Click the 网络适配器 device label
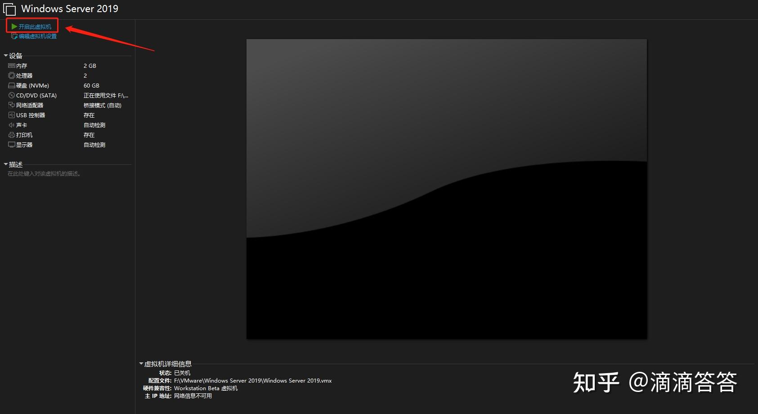The width and height of the screenshot is (758, 414). 30,105
